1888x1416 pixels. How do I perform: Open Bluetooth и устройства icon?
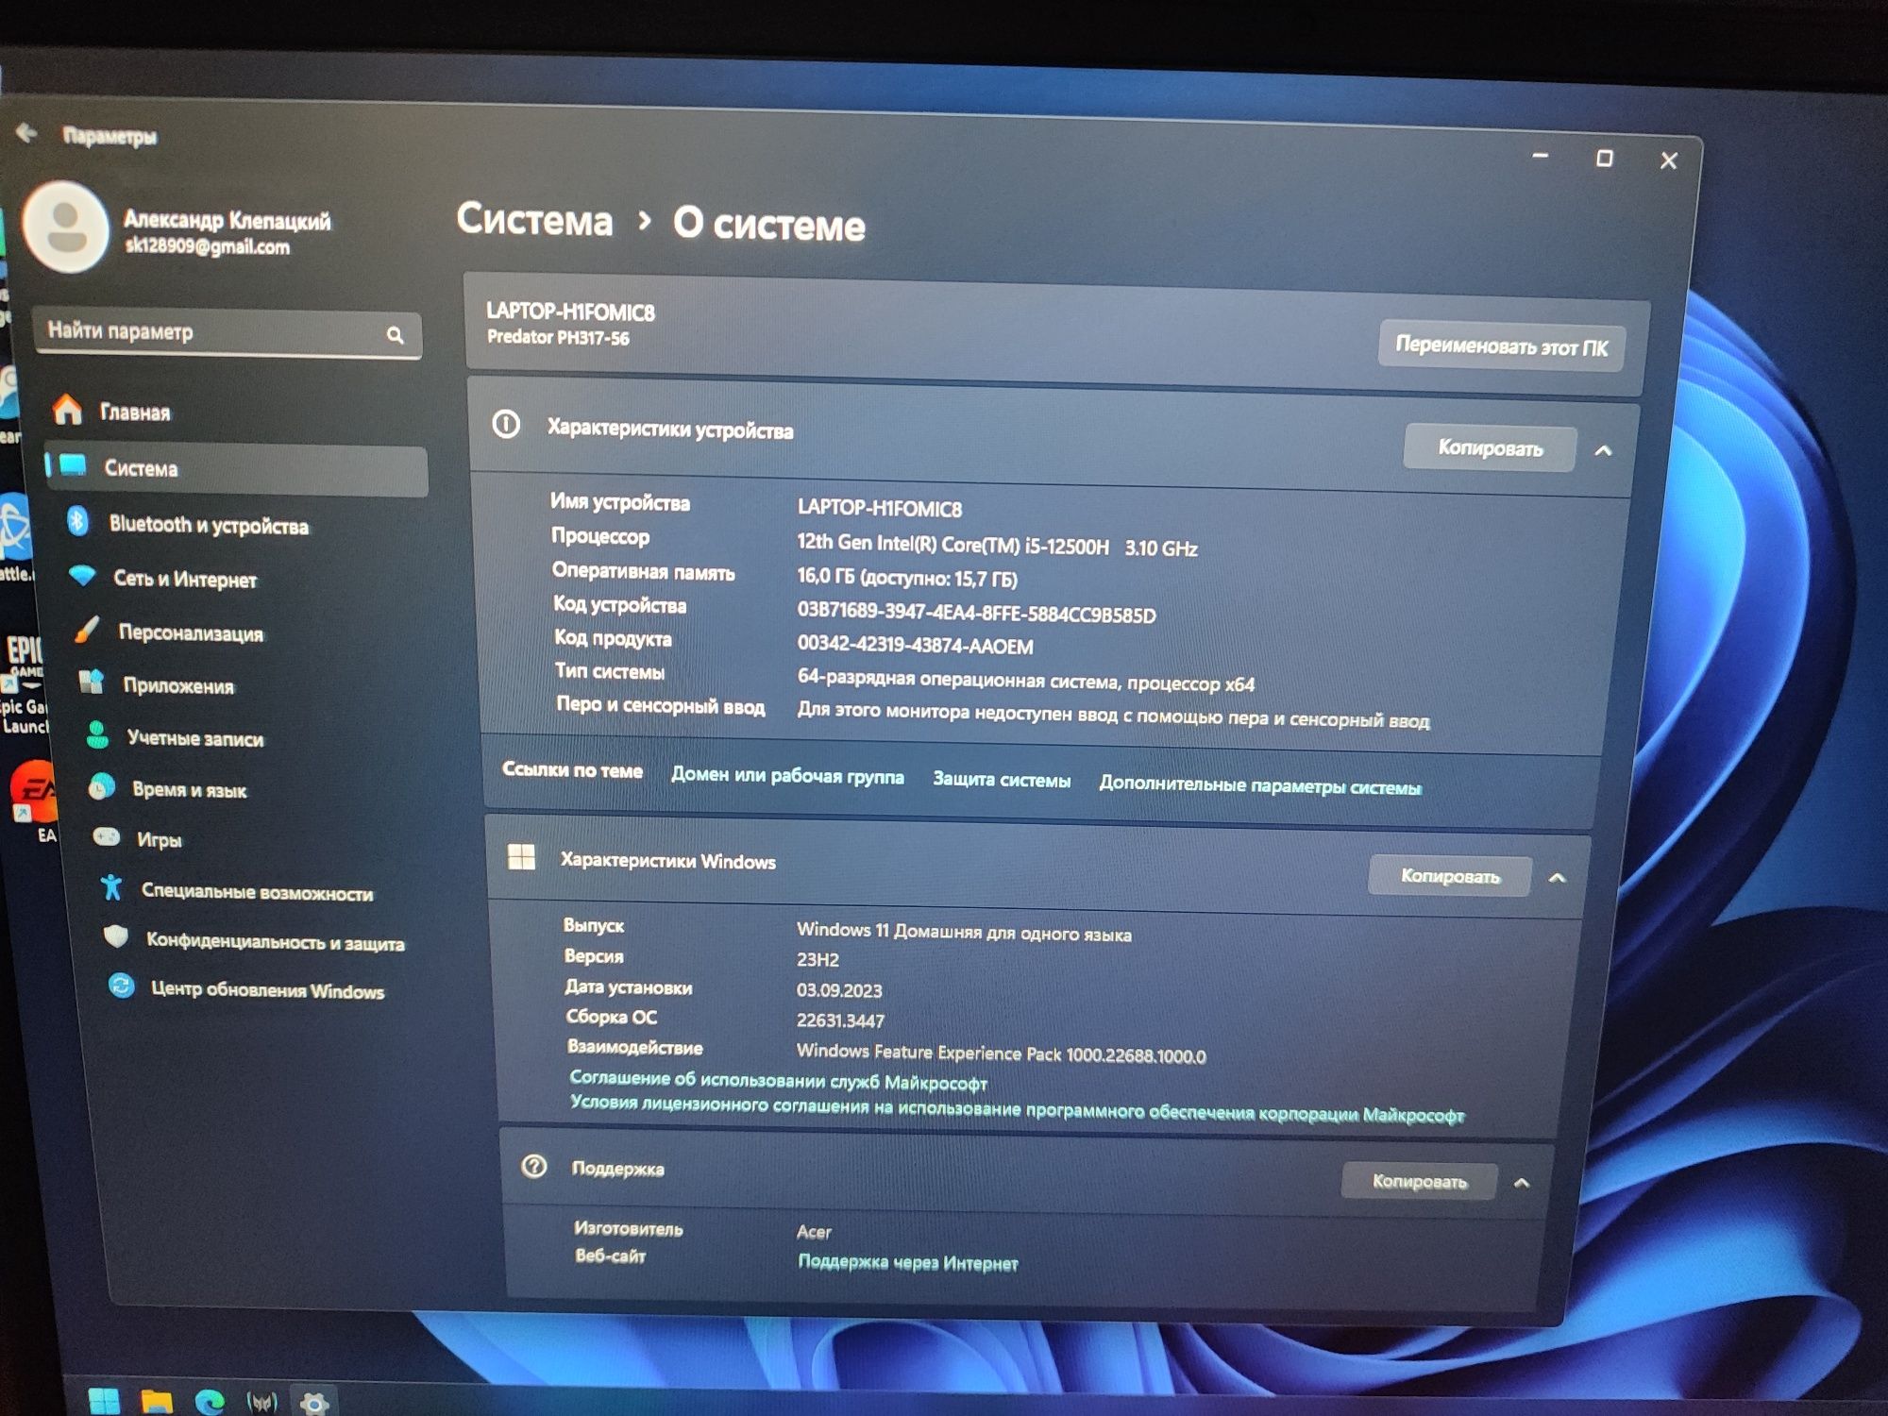pos(78,521)
